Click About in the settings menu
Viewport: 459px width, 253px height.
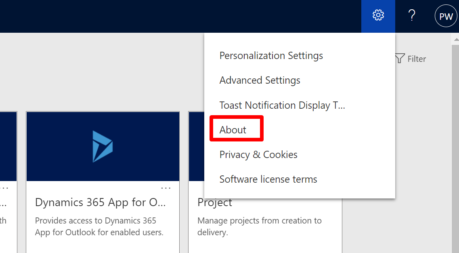tap(233, 130)
